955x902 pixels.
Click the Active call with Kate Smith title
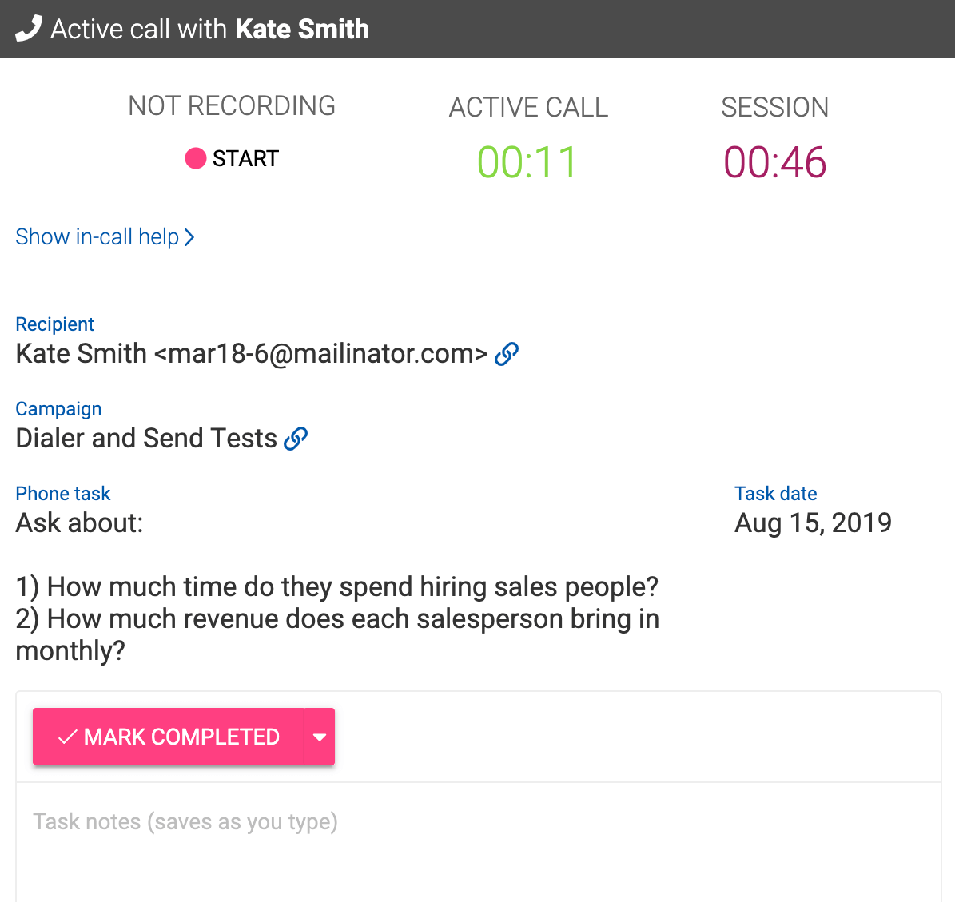tap(209, 29)
